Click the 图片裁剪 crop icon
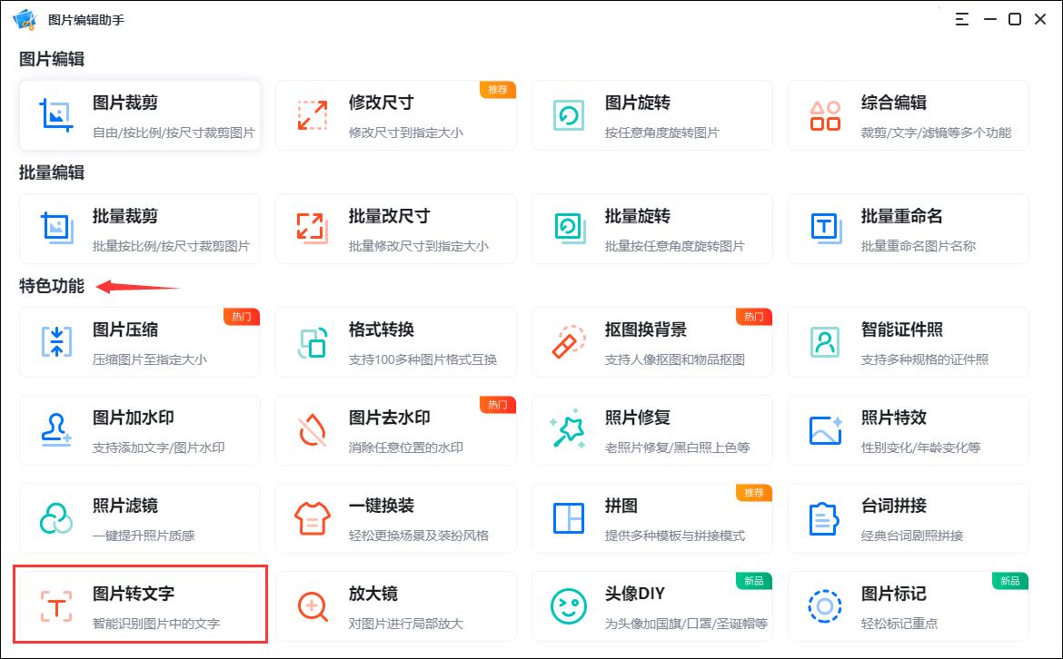 coord(56,115)
